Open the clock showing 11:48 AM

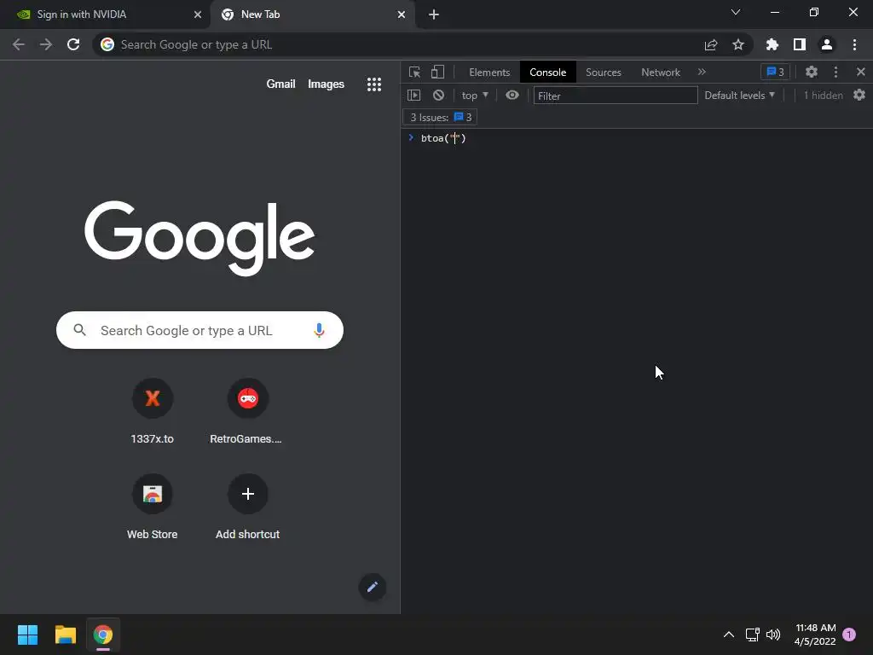815,635
